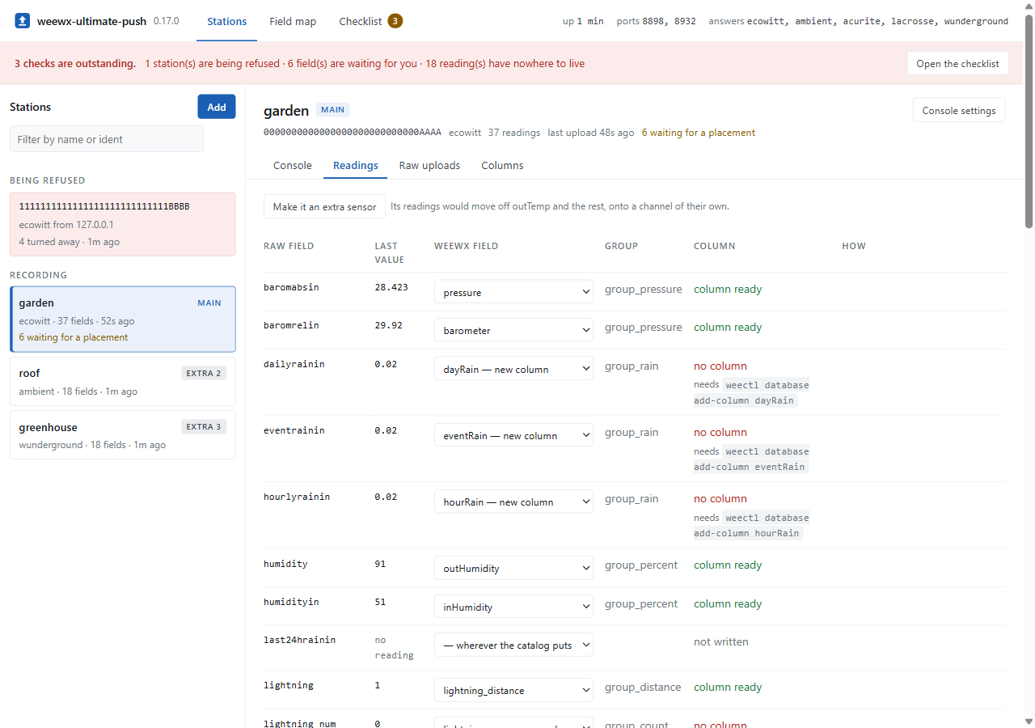Click the EXTRA 2 badge on roof

tap(204, 373)
